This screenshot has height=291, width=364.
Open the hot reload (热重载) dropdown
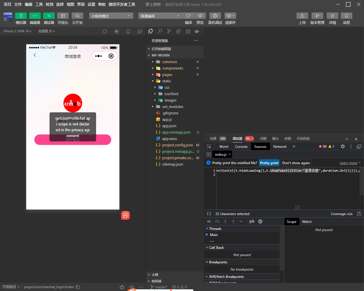coord(46,31)
